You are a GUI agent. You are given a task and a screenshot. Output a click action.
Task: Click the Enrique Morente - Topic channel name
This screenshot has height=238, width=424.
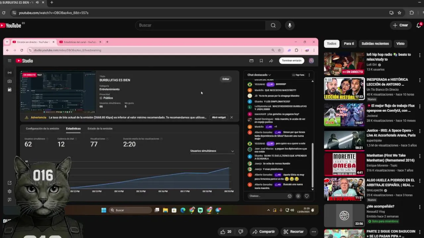(x=382, y=165)
